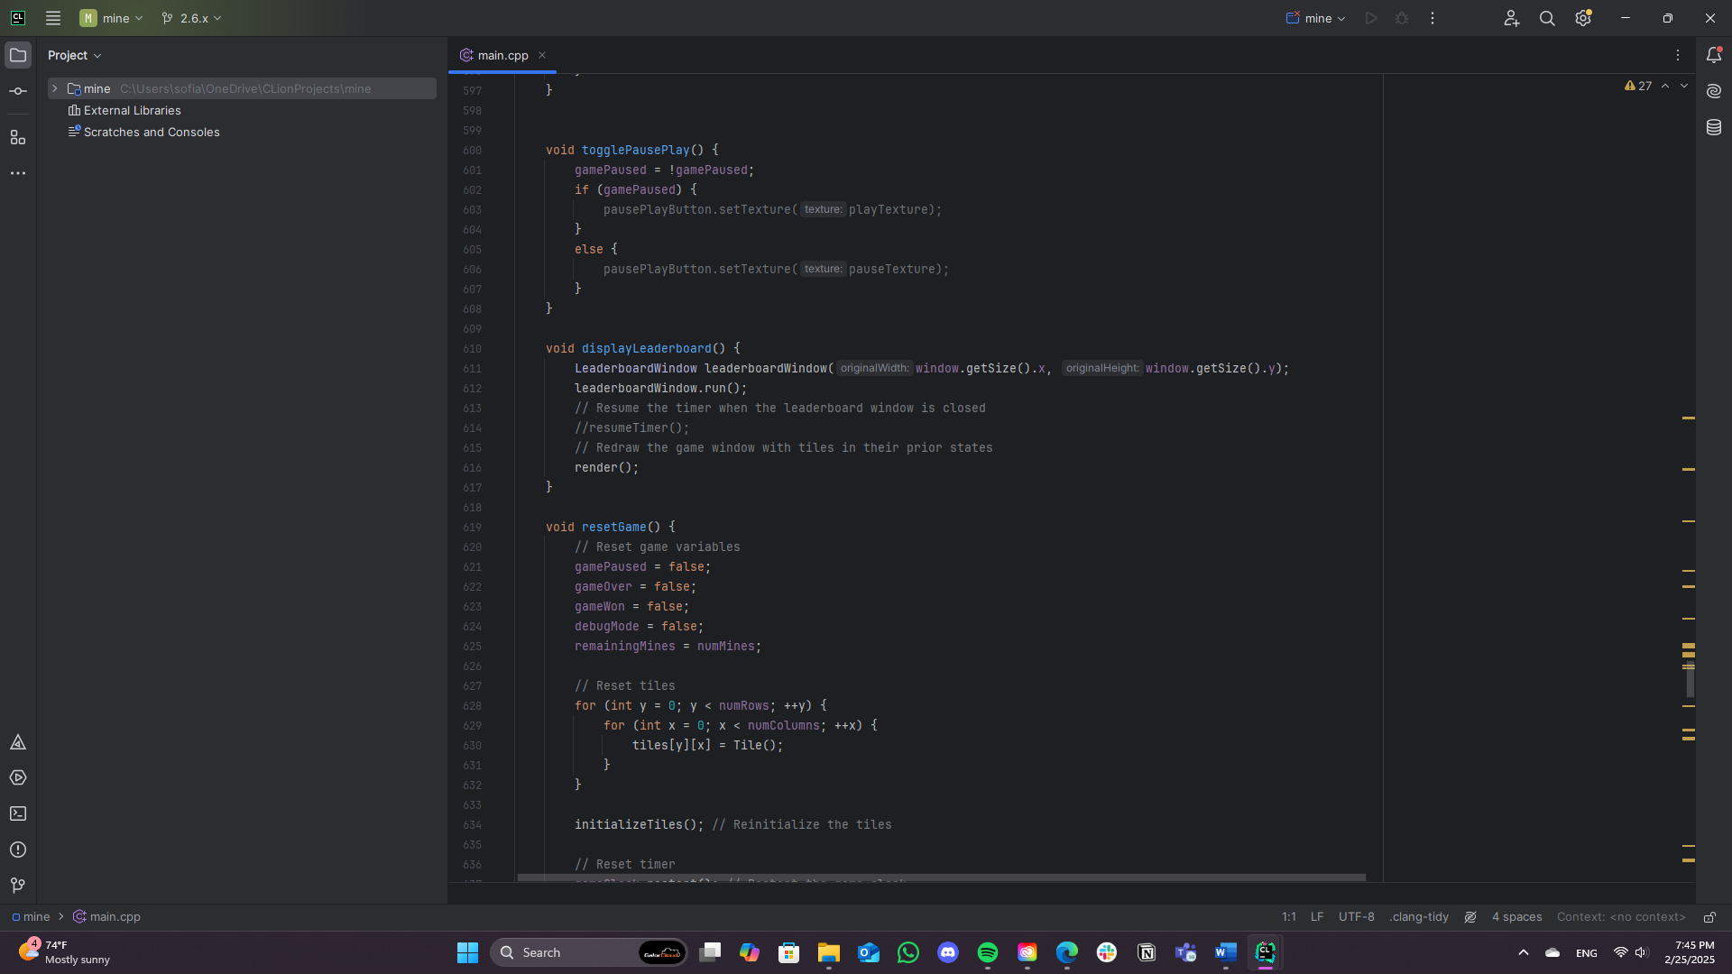The width and height of the screenshot is (1732, 974).
Task: Toggle the Project tool window button
Action: pos(18,55)
